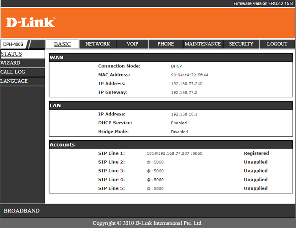The width and height of the screenshot is (296, 228).
Task: Click the Registered status of SIP Line 1
Action: coord(256,153)
